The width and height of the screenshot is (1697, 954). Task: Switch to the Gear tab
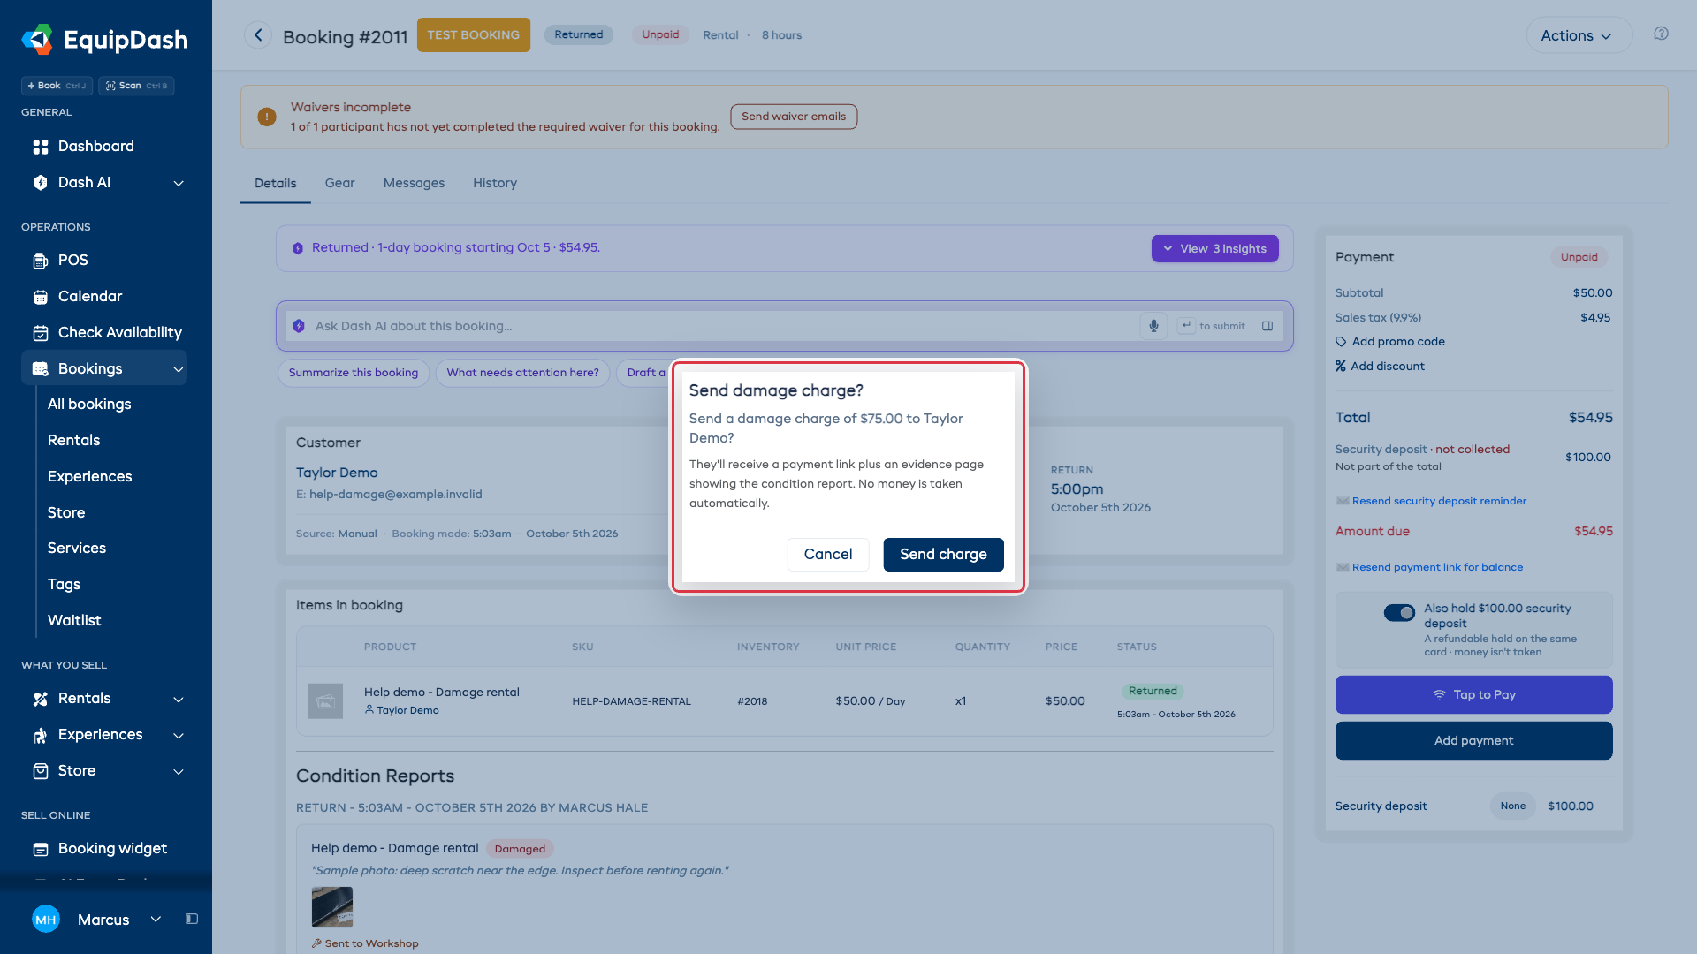tap(339, 183)
